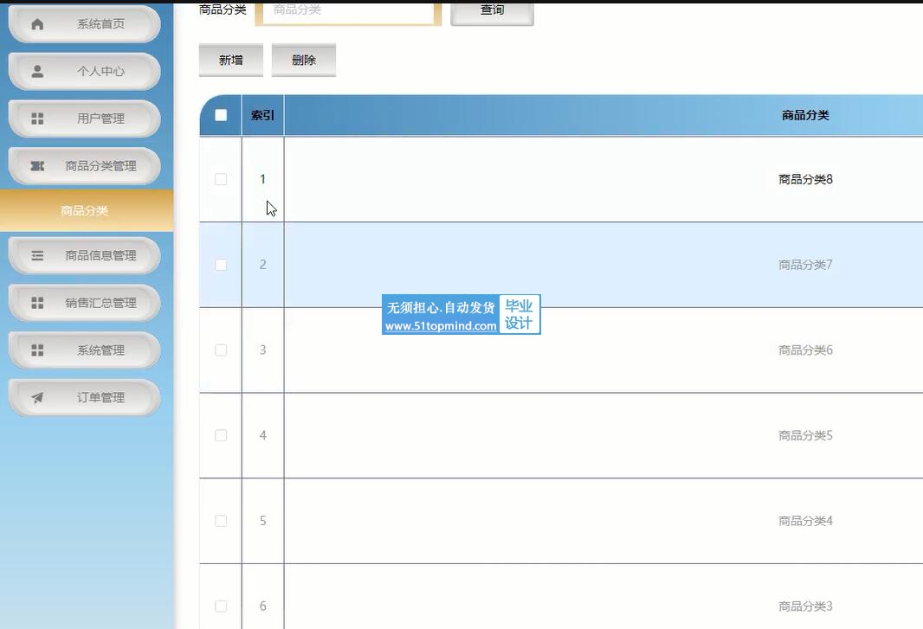Click the home icon beside 系统首页
The height and width of the screenshot is (629, 923).
tap(37, 24)
